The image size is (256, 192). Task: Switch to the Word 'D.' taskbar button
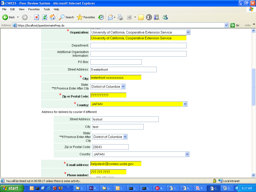227,188
